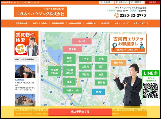
Task: Open the お役立ち情報 menu item
Action: (x=75, y=23)
